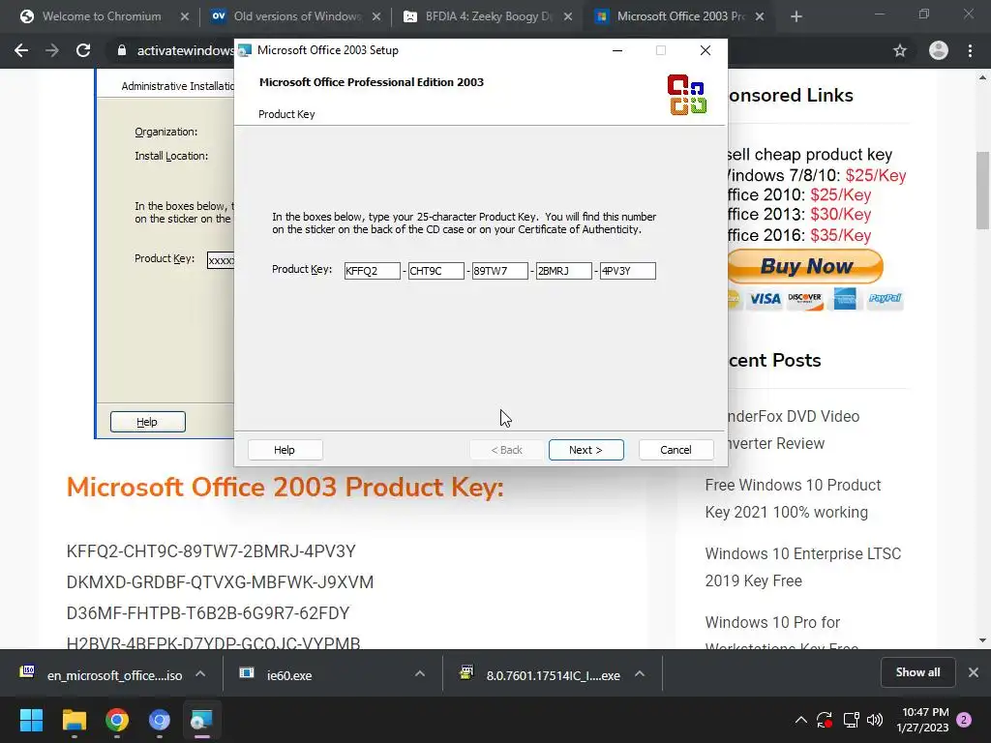Reload the page with the refresh icon
The height and width of the screenshot is (743, 991).
coord(83,50)
